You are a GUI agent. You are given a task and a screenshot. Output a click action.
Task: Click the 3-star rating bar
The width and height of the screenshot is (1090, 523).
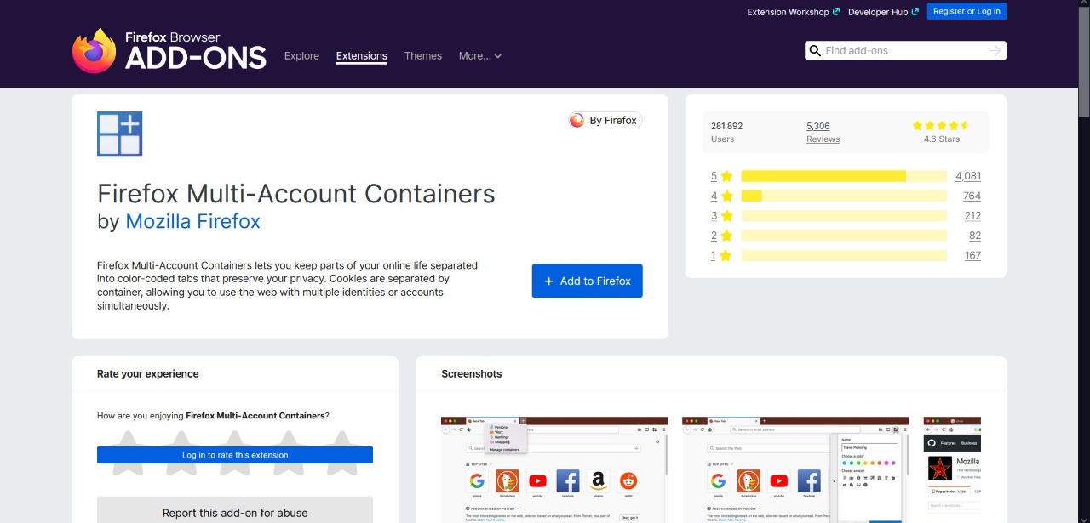click(x=844, y=216)
